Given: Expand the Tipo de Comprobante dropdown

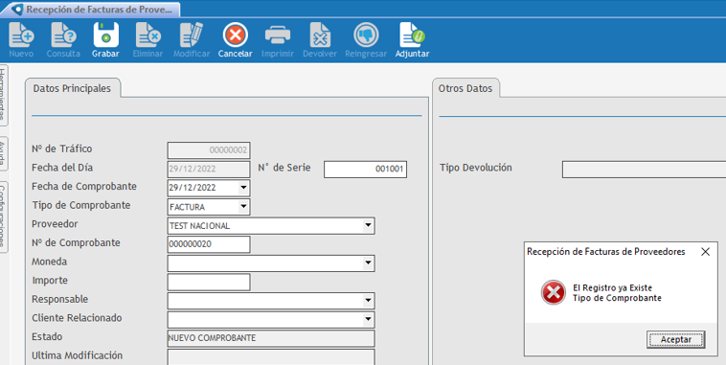Looking at the screenshot, I should pyautogui.click(x=243, y=207).
